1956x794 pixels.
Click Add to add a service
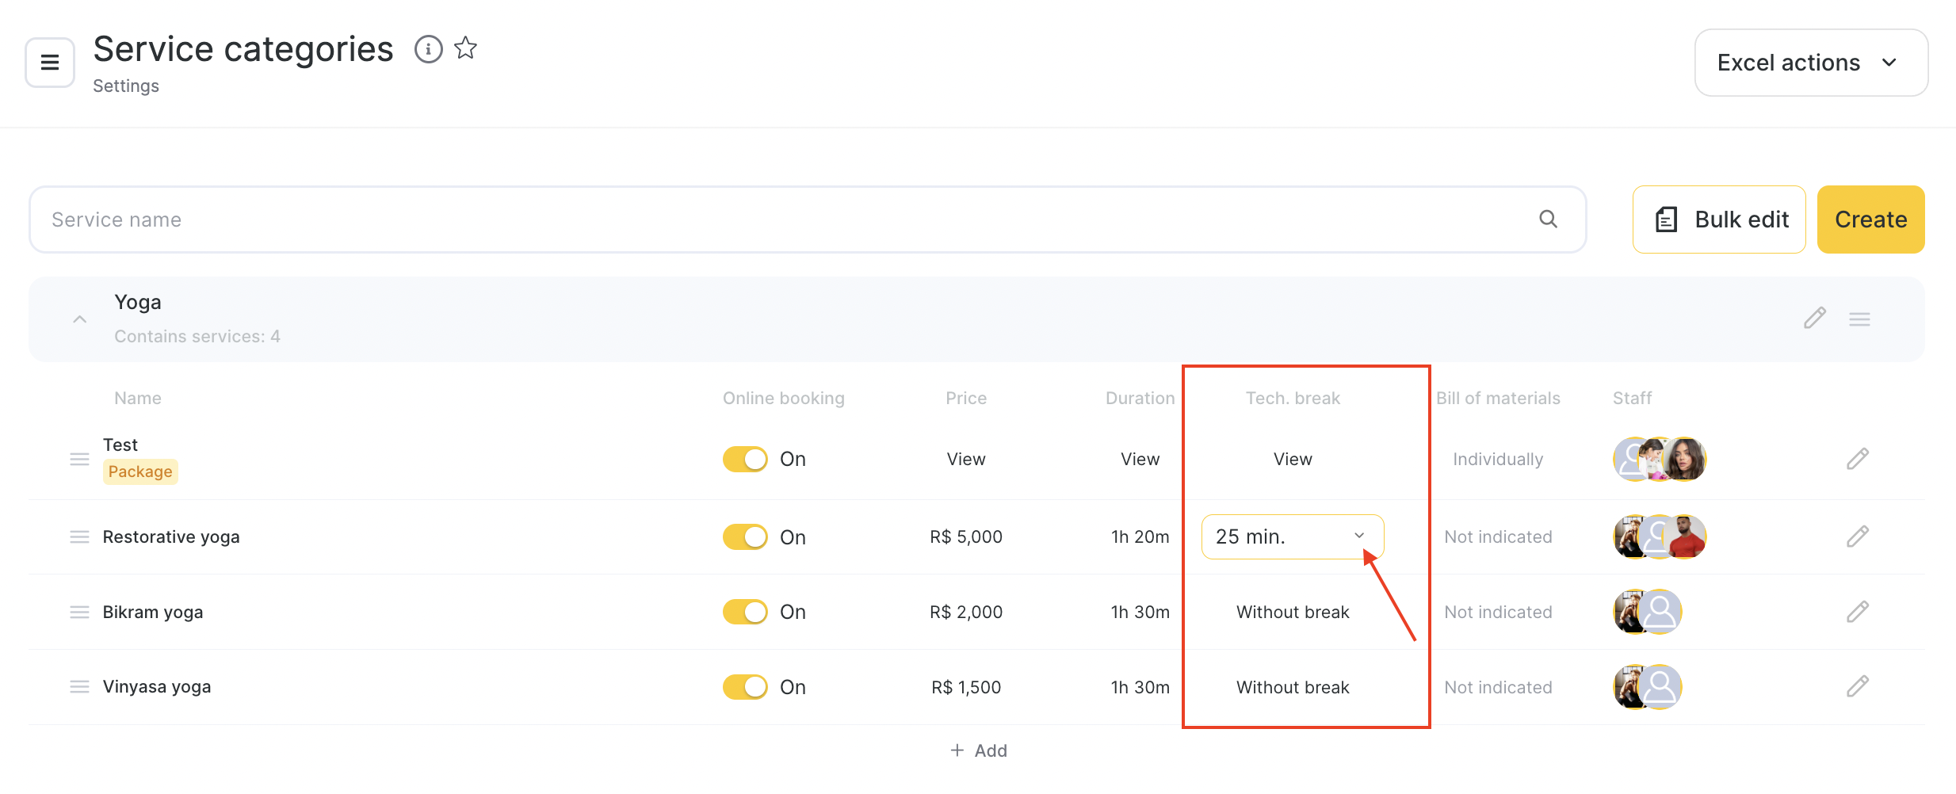pos(979,750)
